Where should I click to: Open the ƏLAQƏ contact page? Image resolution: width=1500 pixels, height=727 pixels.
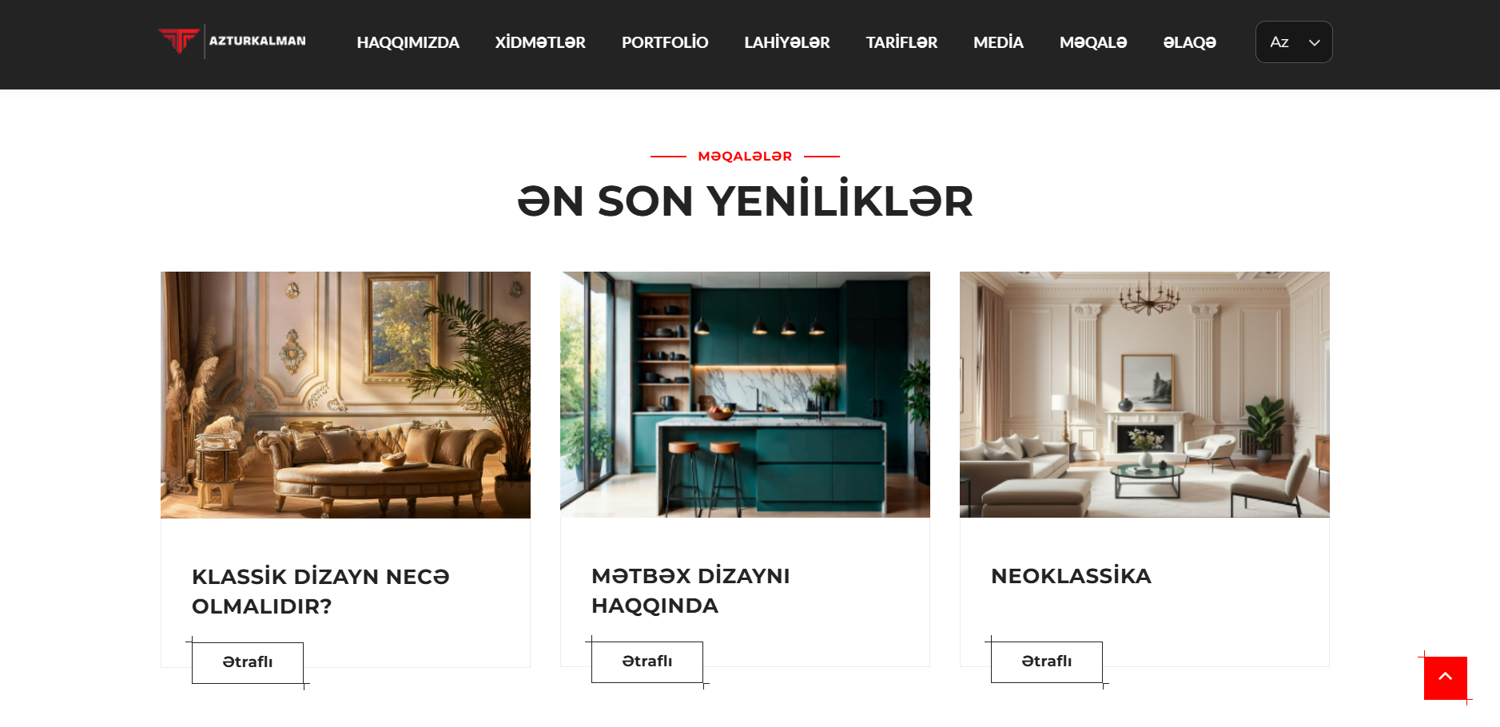click(x=1189, y=42)
